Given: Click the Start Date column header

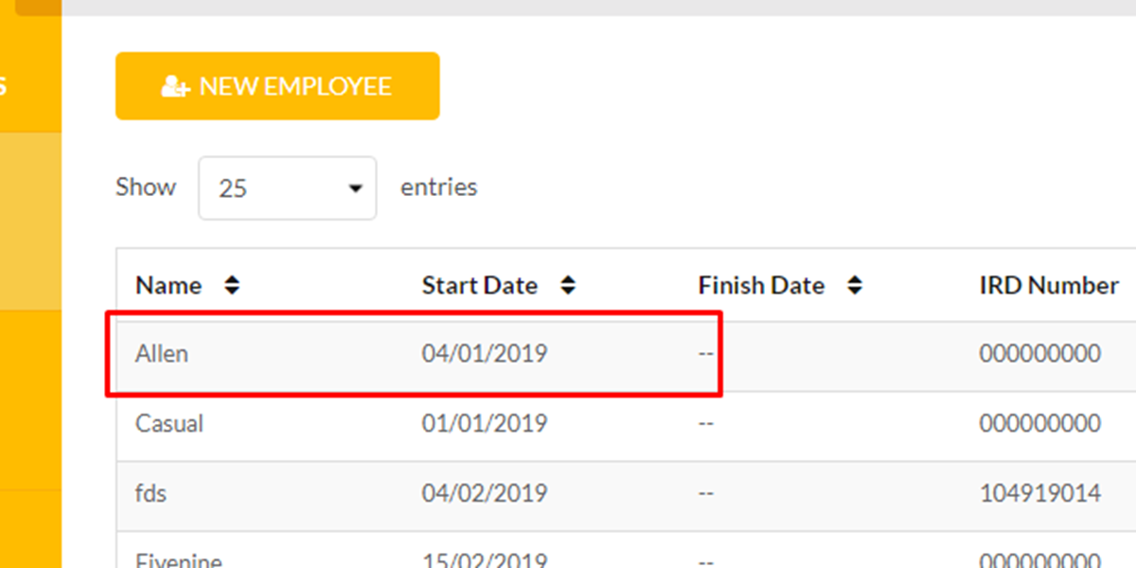Looking at the screenshot, I should tap(480, 285).
